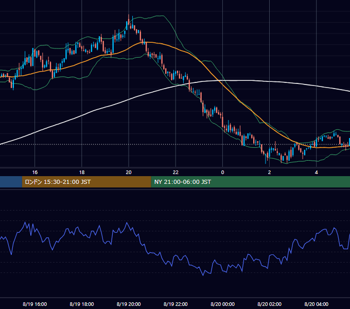Screen dimensions: 350x309
Task: Click the 18 hour axis label
Action: [82, 173]
